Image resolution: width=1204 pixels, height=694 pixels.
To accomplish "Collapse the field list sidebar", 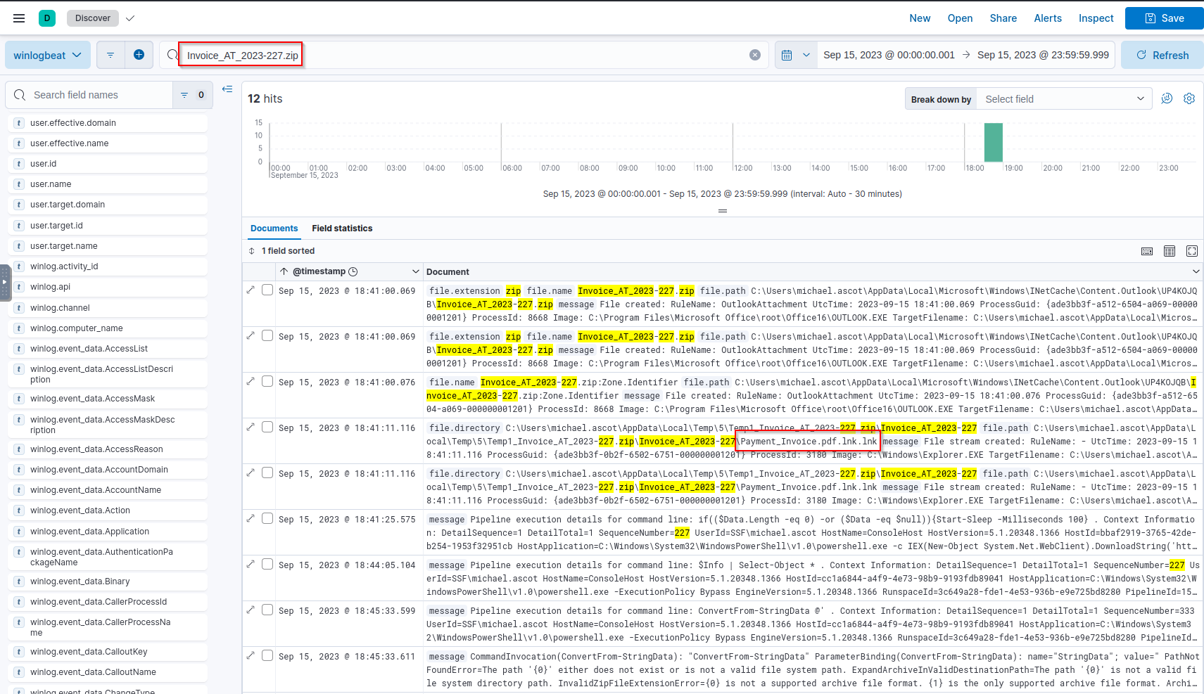I will coord(227,89).
